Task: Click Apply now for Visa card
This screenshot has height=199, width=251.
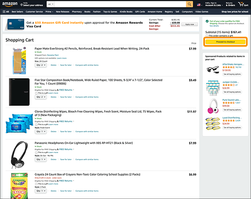Action: click(190, 25)
